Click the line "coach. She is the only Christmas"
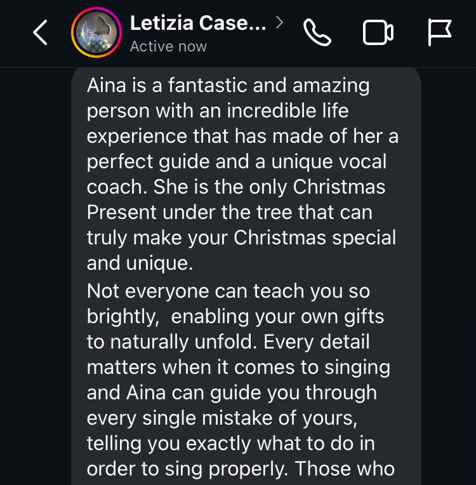This screenshot has height=485, width=476. 236,187
